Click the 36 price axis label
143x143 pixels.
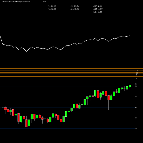point(136,118)
